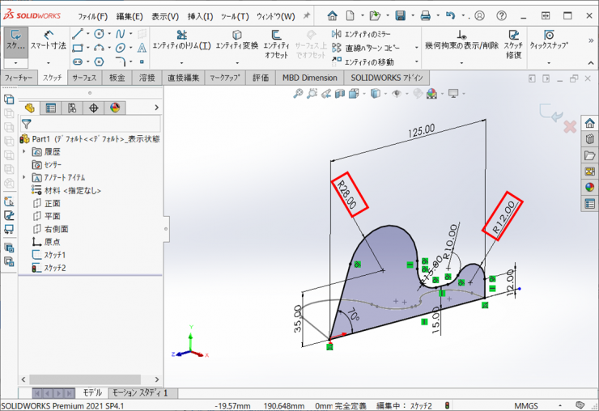This screenshot has height=411, width=599.
Task: Select スケッチ1 in the feature tree
Action: click(55, 255)
